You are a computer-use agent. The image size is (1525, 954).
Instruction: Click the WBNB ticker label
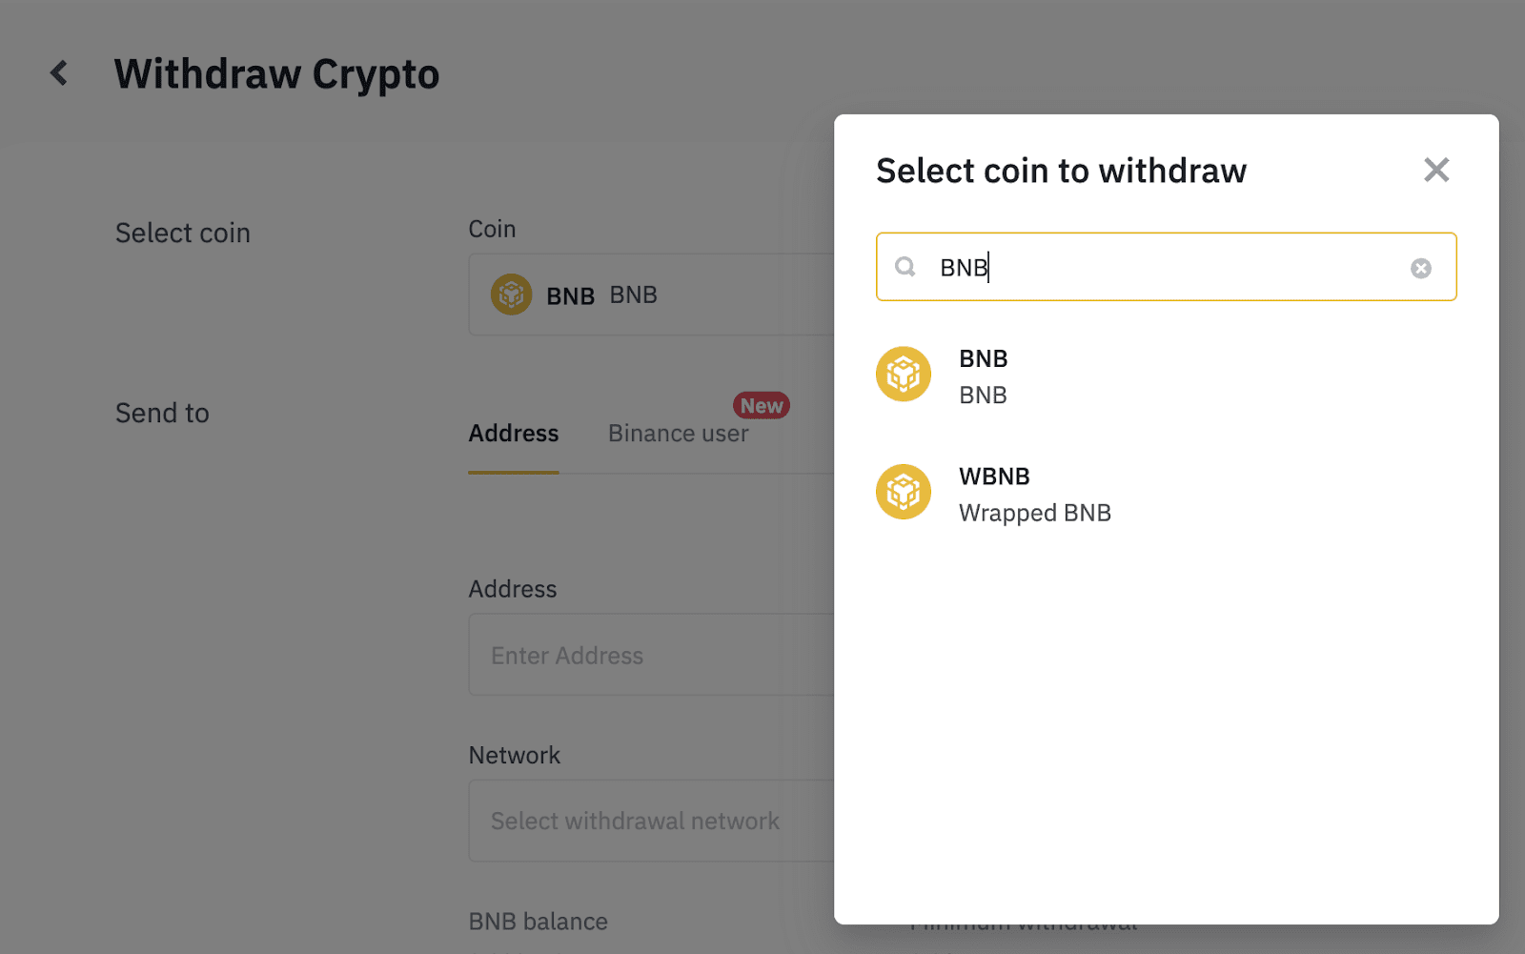[994, 477]
